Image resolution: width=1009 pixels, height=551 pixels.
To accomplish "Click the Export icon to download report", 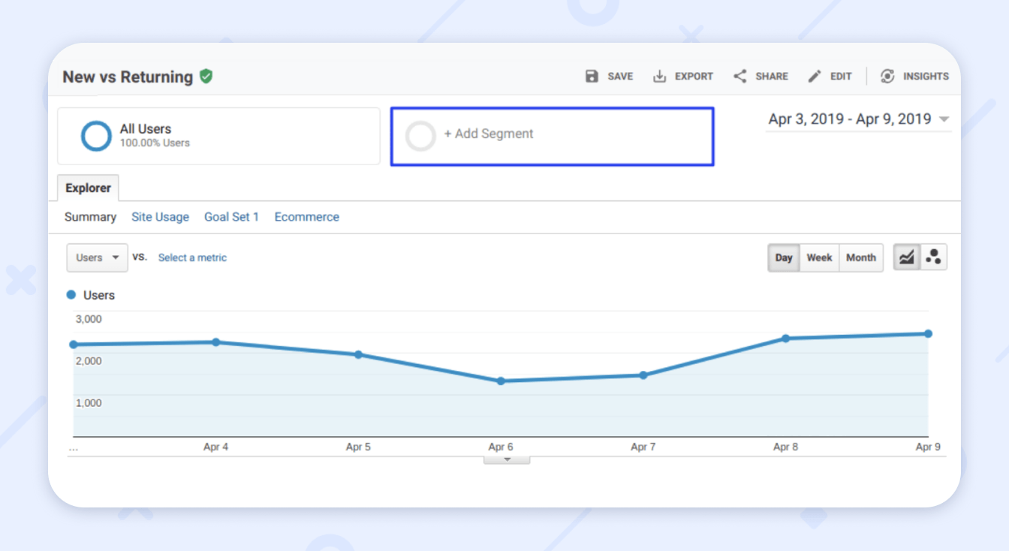I will tap(660, 76).
